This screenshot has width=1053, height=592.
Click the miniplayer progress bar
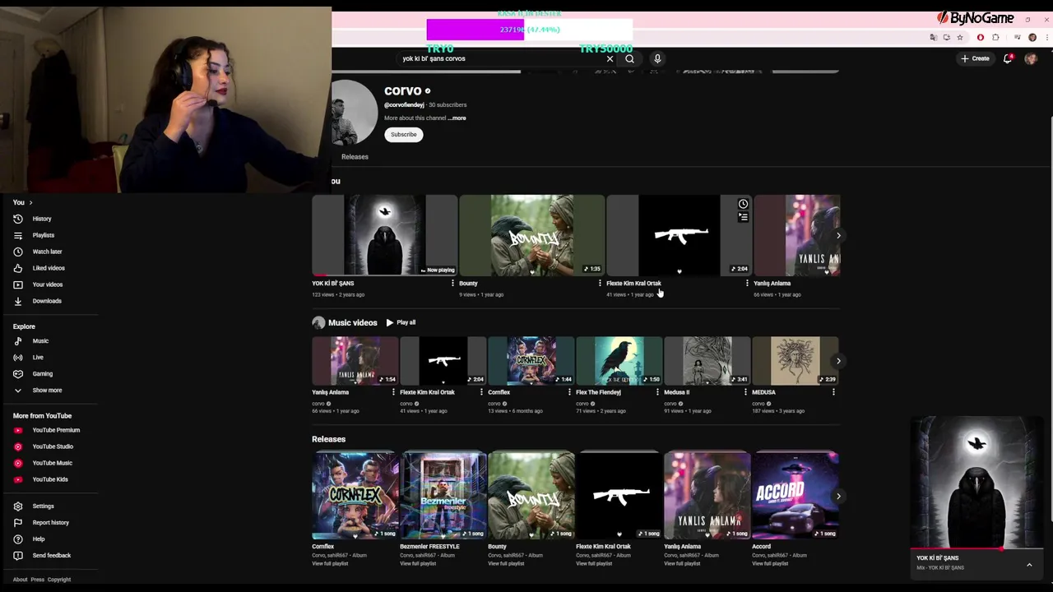coord(976,548)
